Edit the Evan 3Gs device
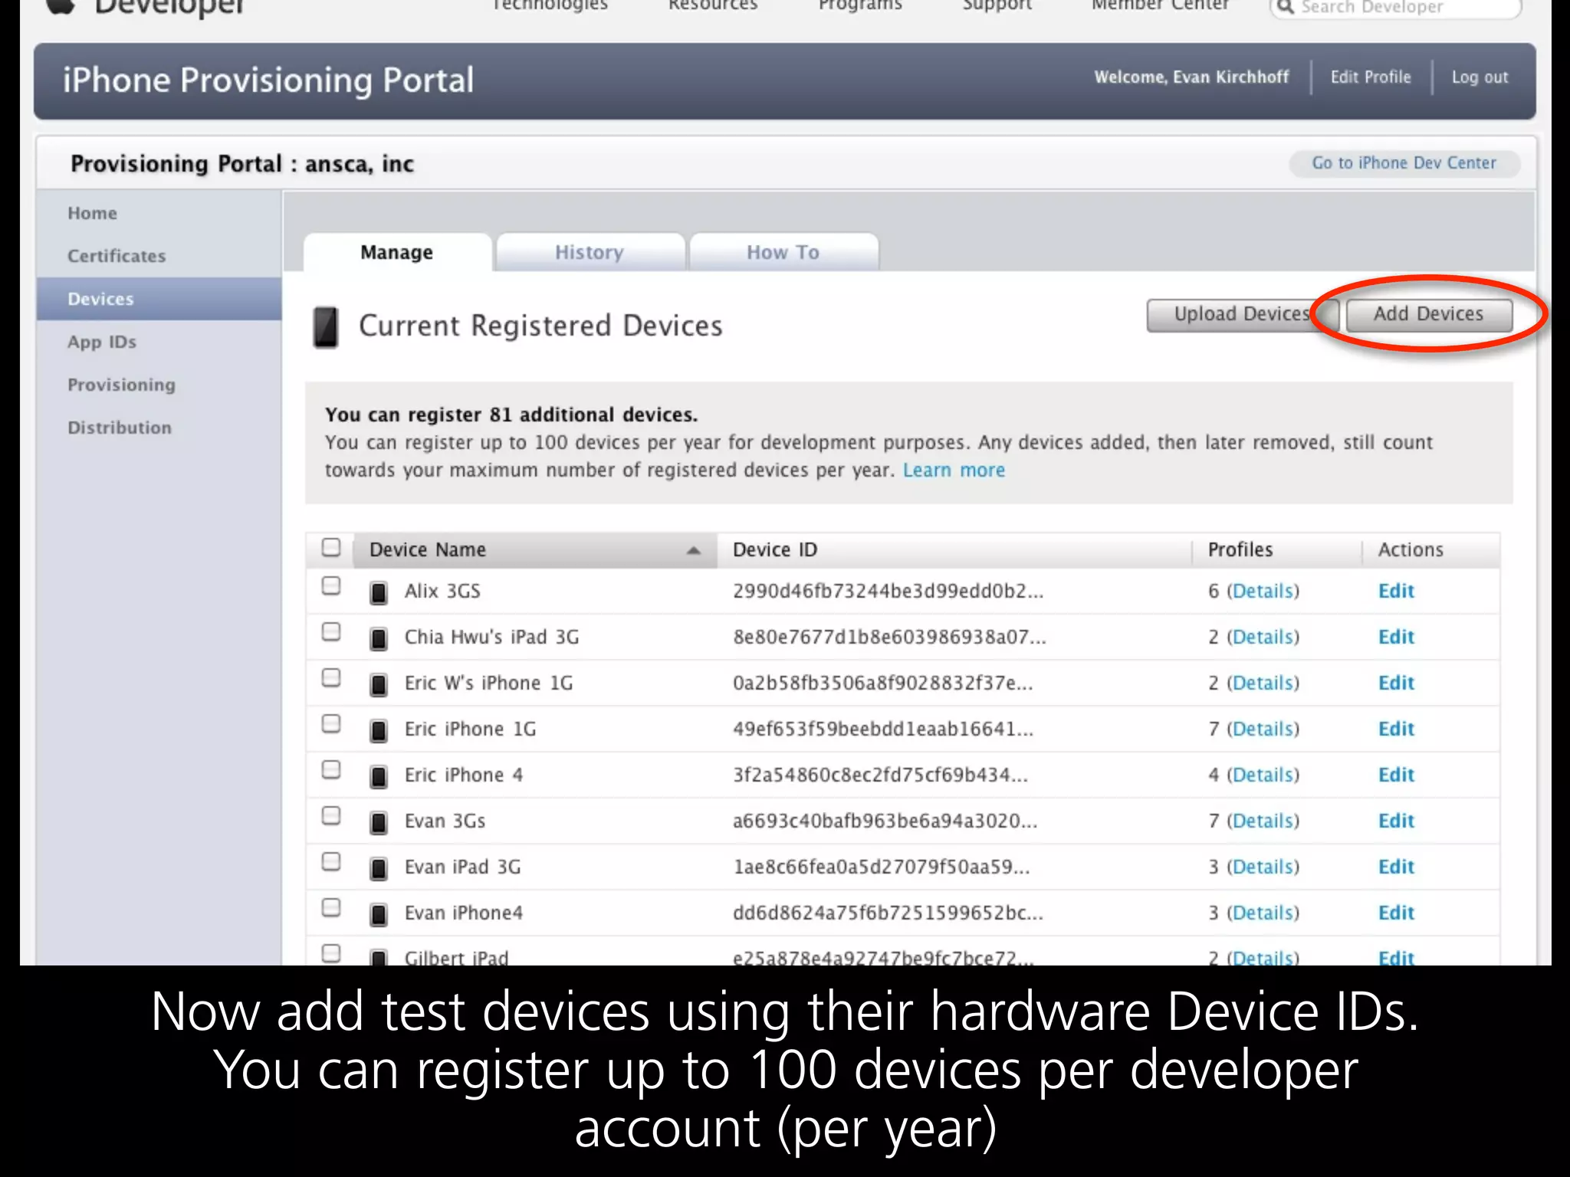The height and width of the screenshot is (1177, 1570). pyautogui.click(x=1396, y=821)
